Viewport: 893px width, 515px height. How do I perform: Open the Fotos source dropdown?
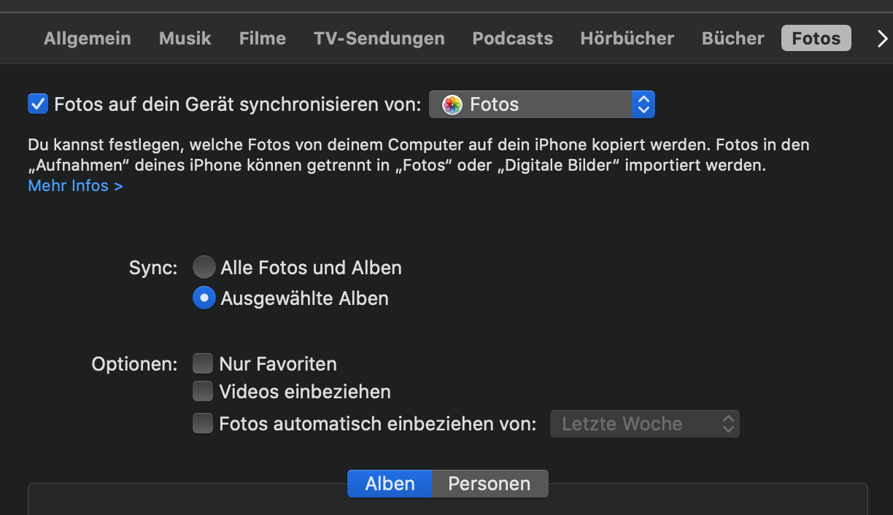(541, 104)
